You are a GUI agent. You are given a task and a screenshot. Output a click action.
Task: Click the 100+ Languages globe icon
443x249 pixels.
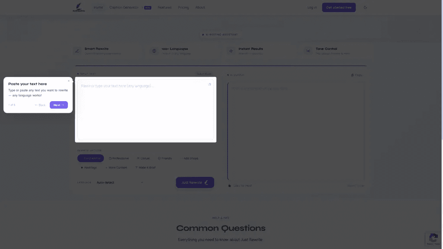(154, 51)
